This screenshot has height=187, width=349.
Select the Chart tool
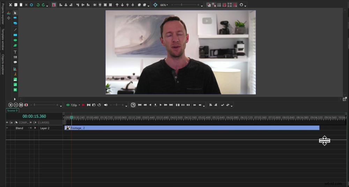coord(15,69)
